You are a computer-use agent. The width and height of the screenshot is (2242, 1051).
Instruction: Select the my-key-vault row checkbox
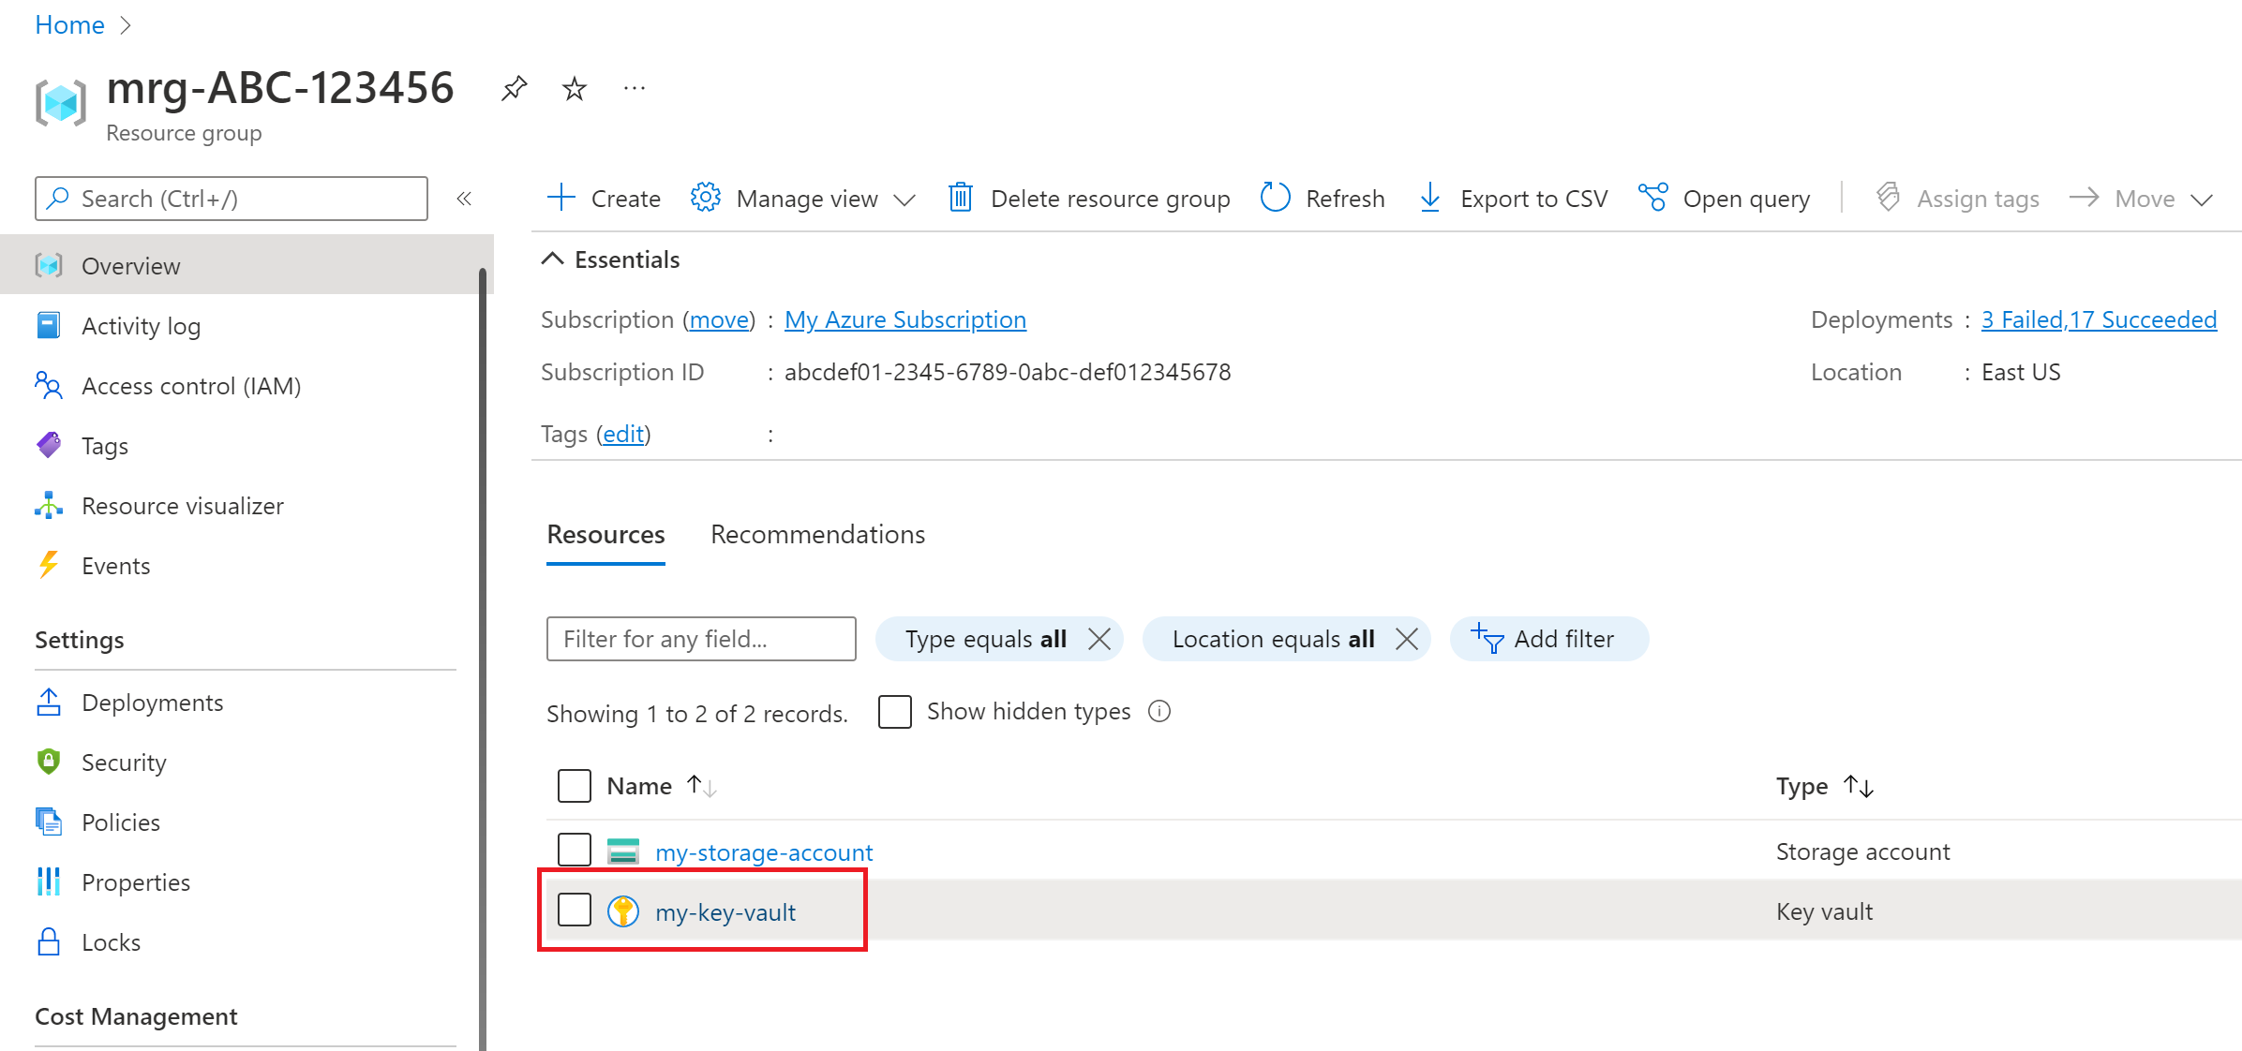click(x=575, y=910)
